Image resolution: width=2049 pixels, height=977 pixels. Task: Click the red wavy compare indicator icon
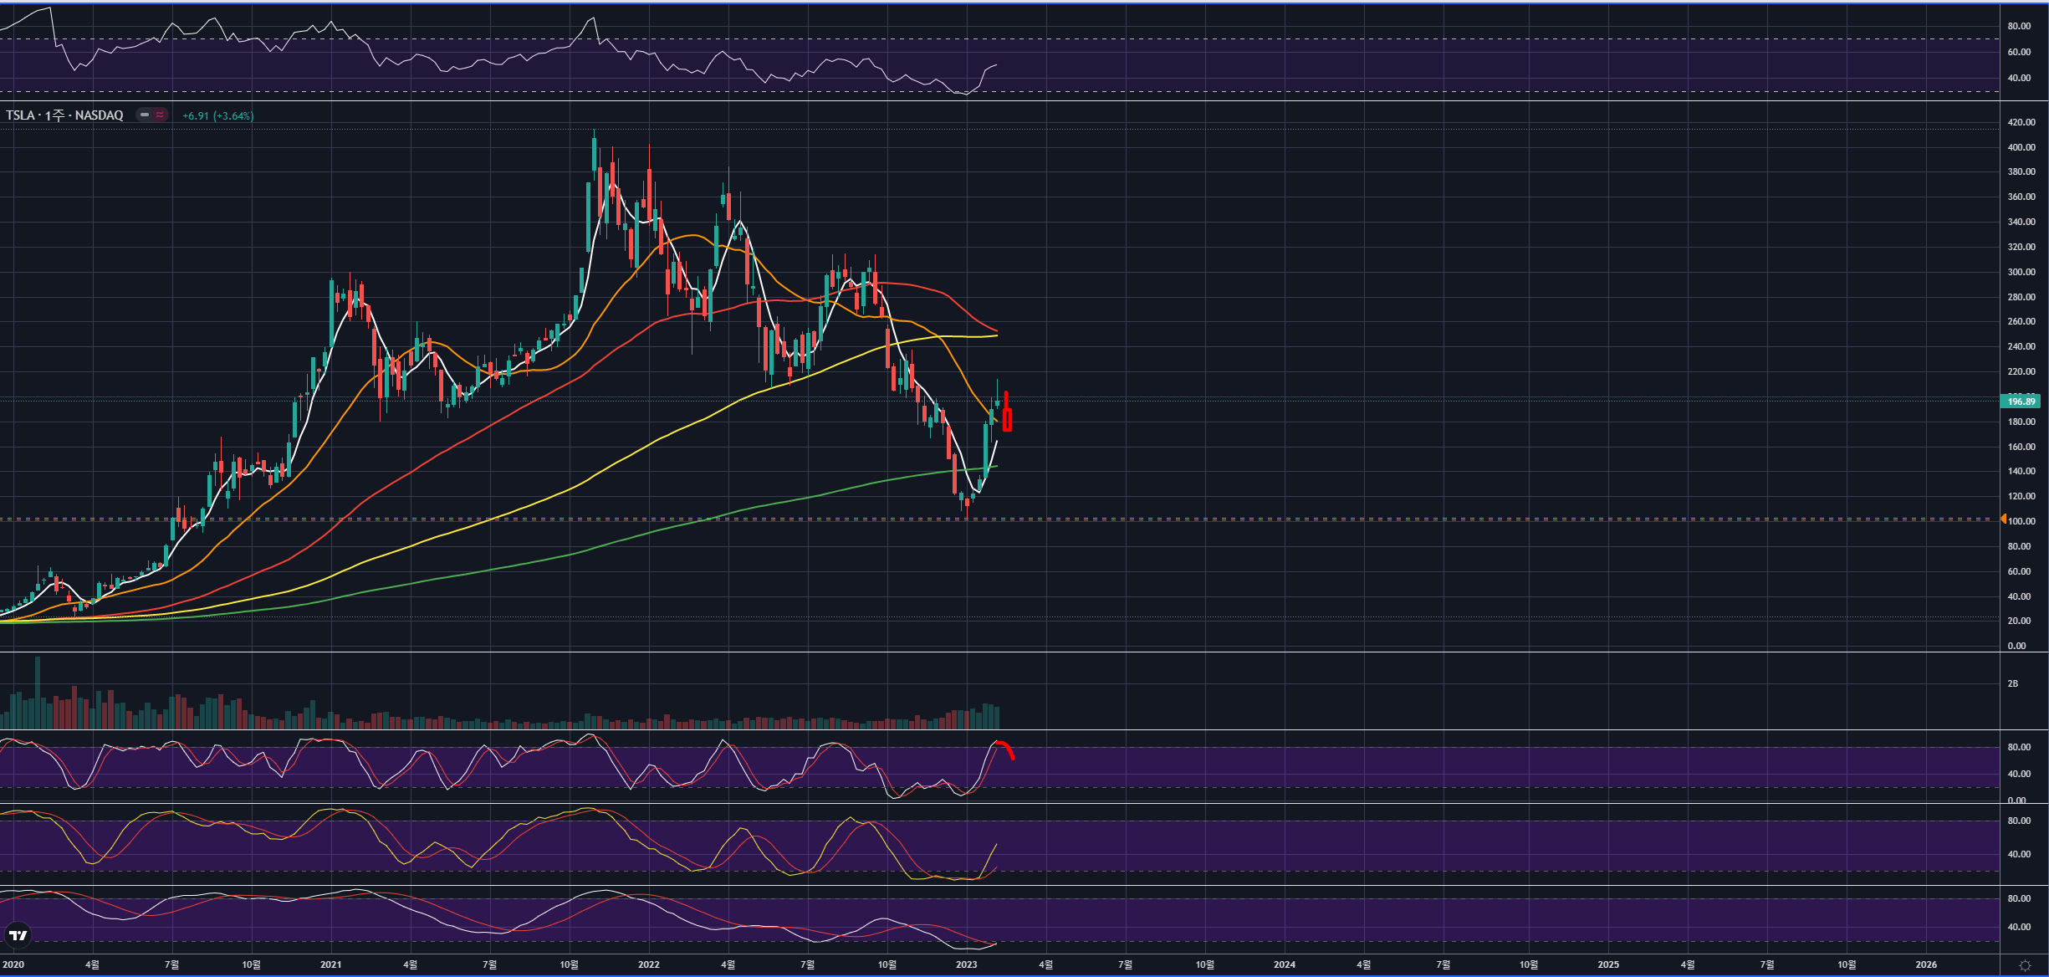tap(159, 115)
